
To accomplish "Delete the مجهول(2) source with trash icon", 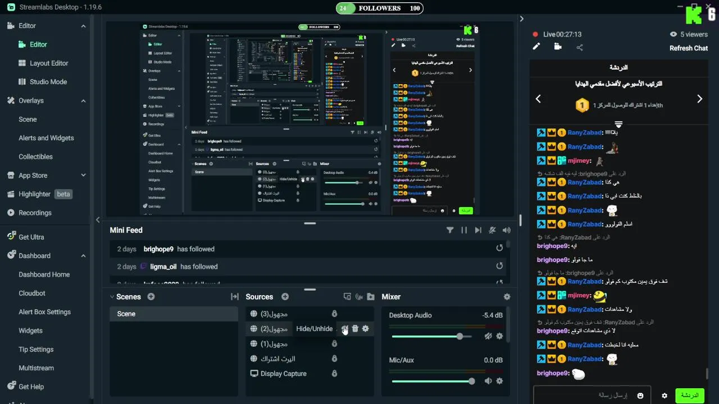I will [355, 329].
